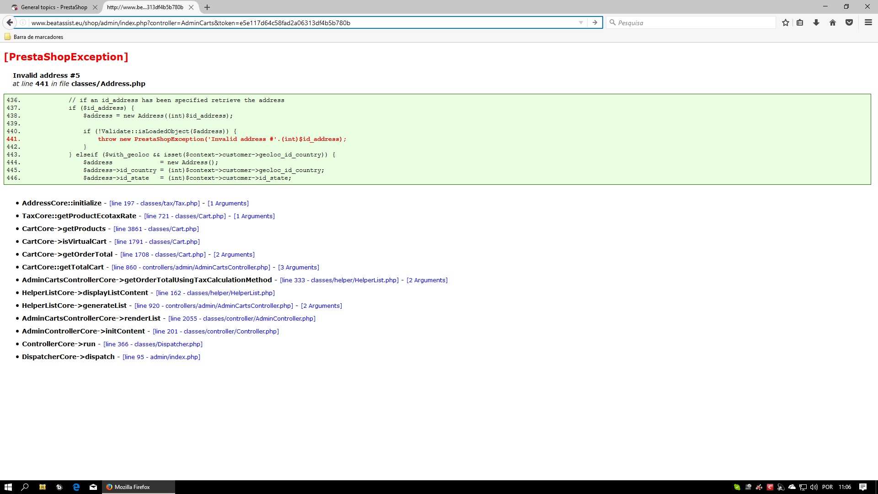Image resolution: width=878 pixels, height=494 pixels.
Task: Open line 721 - classes/Cart.php link
Action: (x=185, y=216)
